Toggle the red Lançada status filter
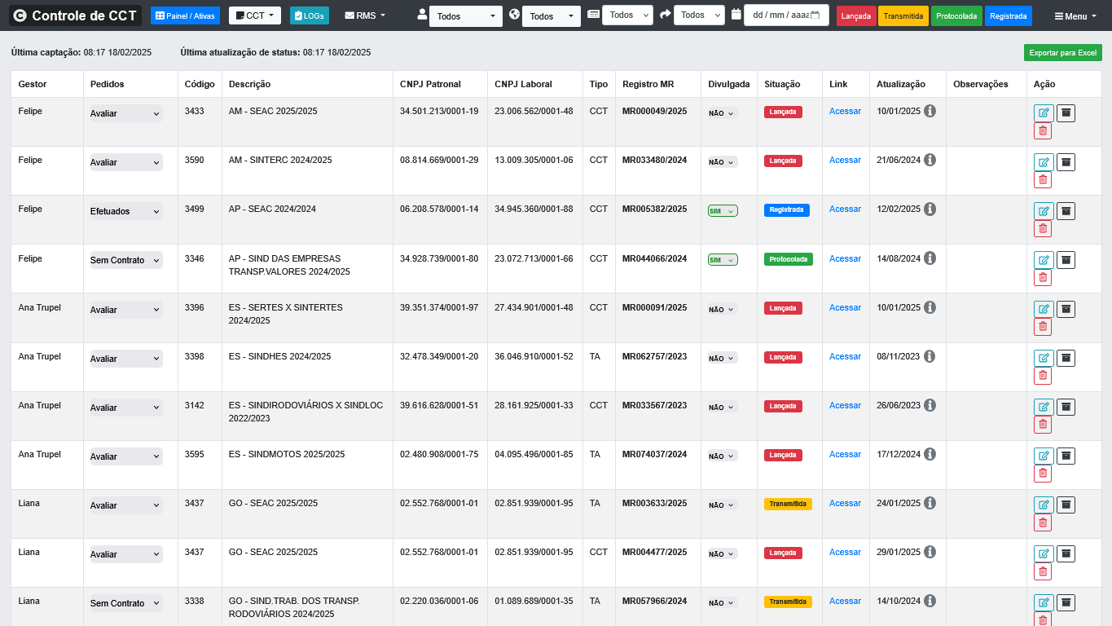This screenshot has width=1112, height=626. tap(856, 15)
